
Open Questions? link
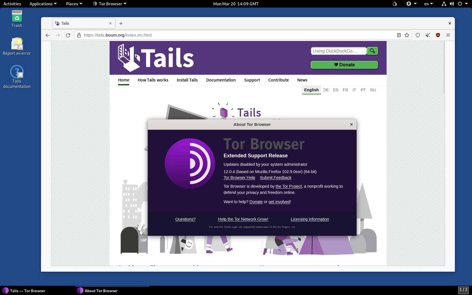(x=185, y=219)
